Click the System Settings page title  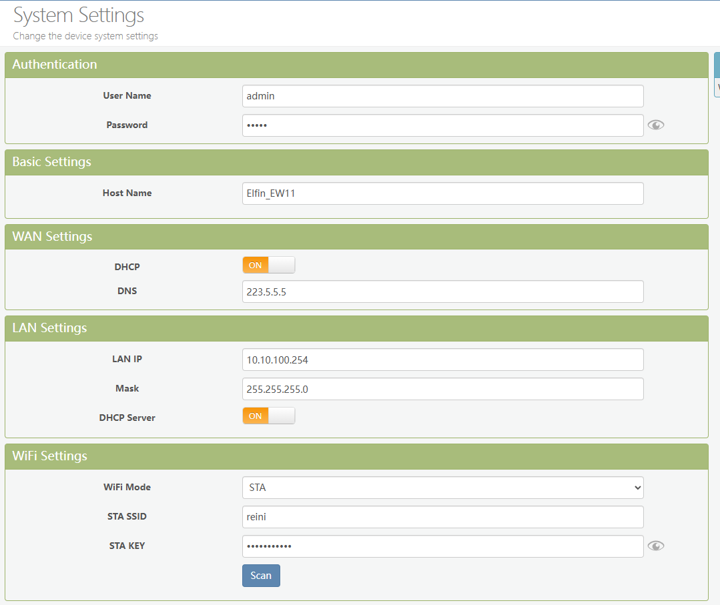click(79, 15)
